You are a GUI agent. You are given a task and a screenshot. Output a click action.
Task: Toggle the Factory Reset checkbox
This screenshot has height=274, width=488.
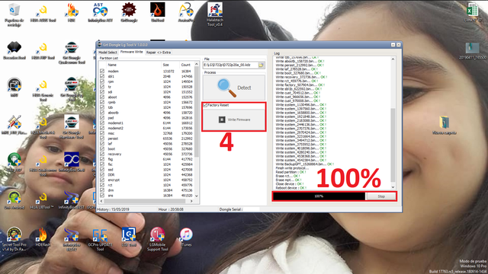(205, 105)
